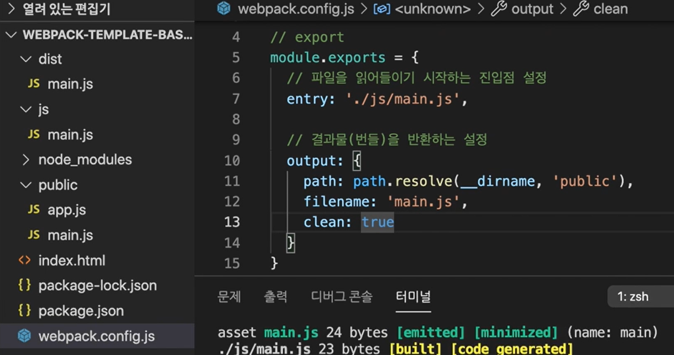Image resolution: width=674 pixels, height=355 pixels.
Task: Click wrench icon beside output breadcrumb
Action: [499, 9]
